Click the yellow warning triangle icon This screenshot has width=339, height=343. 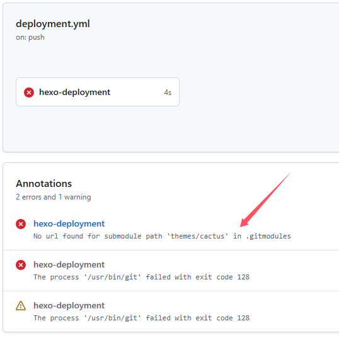click(21, 306)
